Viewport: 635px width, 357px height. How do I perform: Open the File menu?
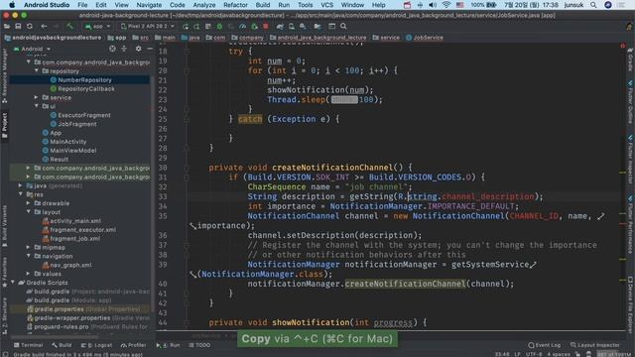(x=82, y=5)
